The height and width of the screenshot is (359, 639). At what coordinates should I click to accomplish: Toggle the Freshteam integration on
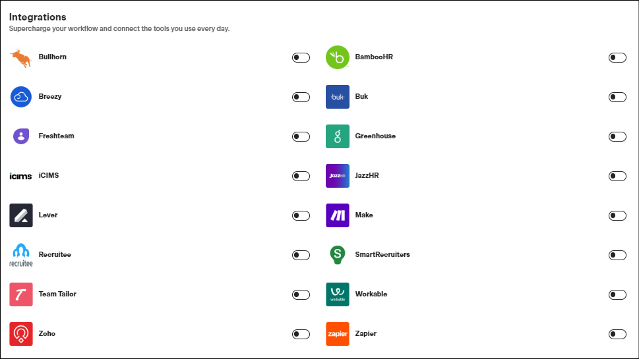[x=301, y=136]
